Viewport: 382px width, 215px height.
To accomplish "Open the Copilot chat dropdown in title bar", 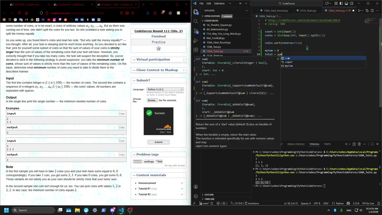I will click(x=330, y=3).
